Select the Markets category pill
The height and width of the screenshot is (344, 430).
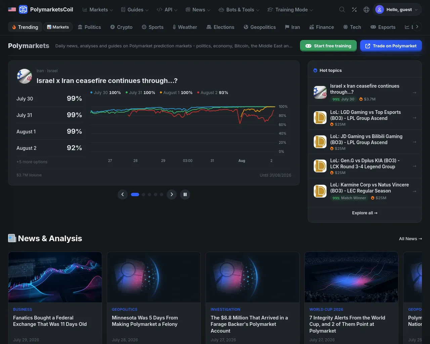click(x=58, y=27)
